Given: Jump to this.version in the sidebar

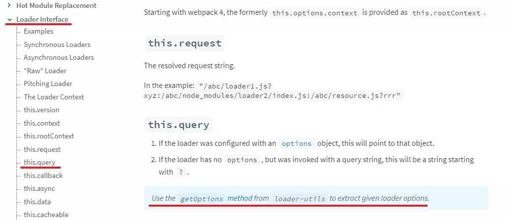Looking at the screenshot, I should pos(42,110).
